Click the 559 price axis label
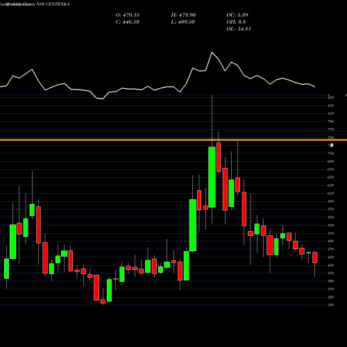The width and height of the screenshot is (347, 347). [331, 217]
